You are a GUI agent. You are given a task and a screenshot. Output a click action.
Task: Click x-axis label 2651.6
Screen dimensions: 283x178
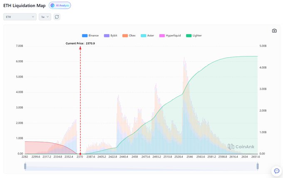(256, 157)
